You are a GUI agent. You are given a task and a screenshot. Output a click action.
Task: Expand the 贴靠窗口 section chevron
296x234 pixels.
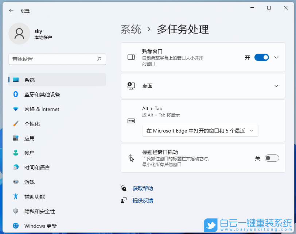pos(276,57)
